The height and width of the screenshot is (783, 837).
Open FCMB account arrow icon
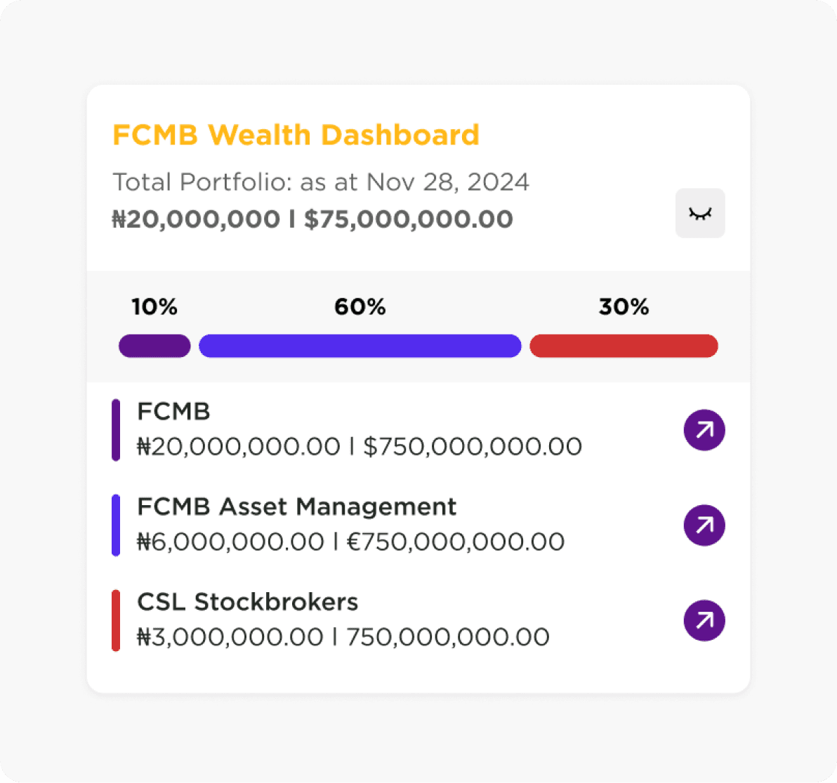(x=704, y=430)
